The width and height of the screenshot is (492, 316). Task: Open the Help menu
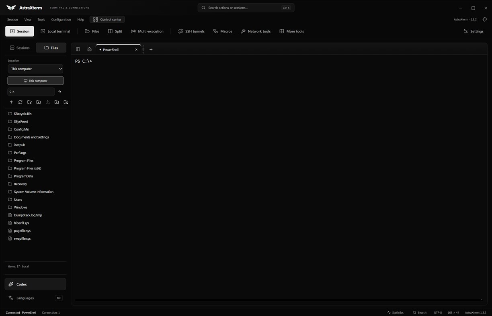(81, 19)
